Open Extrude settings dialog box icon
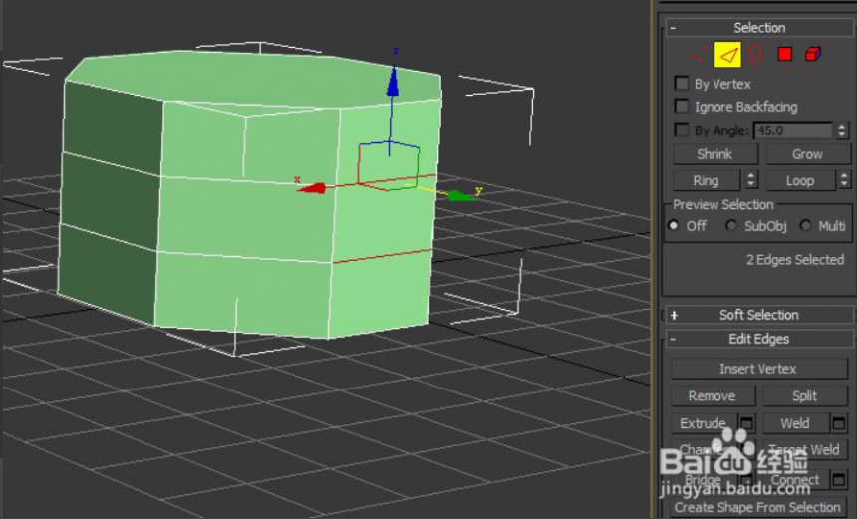This screenshot has height=519, width=857. (x=746, y=423)
